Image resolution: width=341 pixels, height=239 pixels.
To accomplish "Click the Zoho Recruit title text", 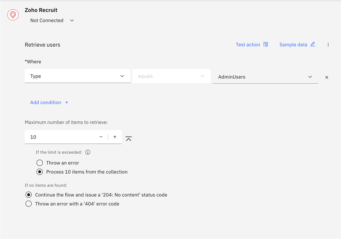I will pos(41,10).
